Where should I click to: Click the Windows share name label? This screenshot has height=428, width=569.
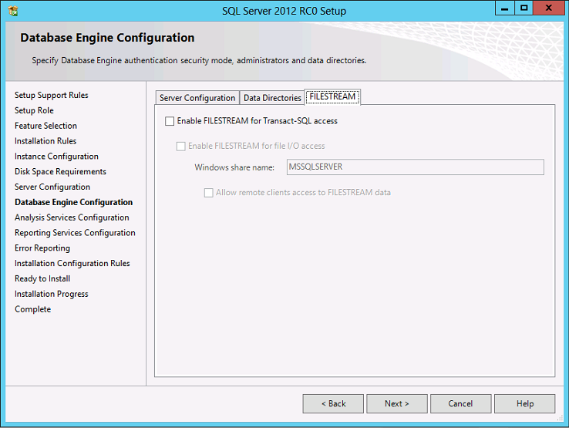[x=234, y=167]
